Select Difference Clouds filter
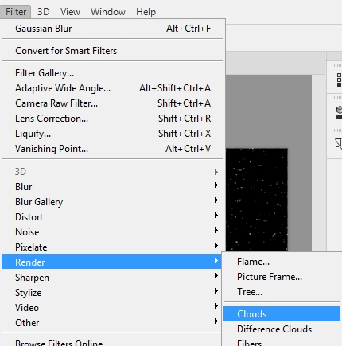This screenshot has width=342, height=346. [282, 329]
